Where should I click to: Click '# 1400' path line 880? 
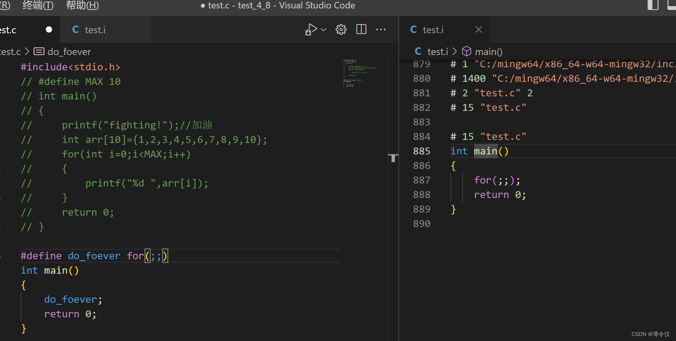pyautogui.click(x=563, y=78)
